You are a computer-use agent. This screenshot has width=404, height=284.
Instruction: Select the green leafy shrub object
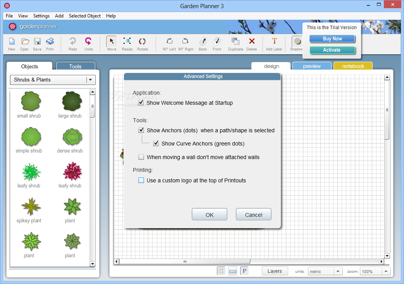tap(31, 172)
